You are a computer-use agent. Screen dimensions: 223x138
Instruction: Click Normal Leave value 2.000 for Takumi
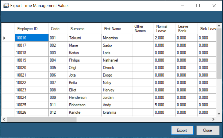(x=165, y=38)
